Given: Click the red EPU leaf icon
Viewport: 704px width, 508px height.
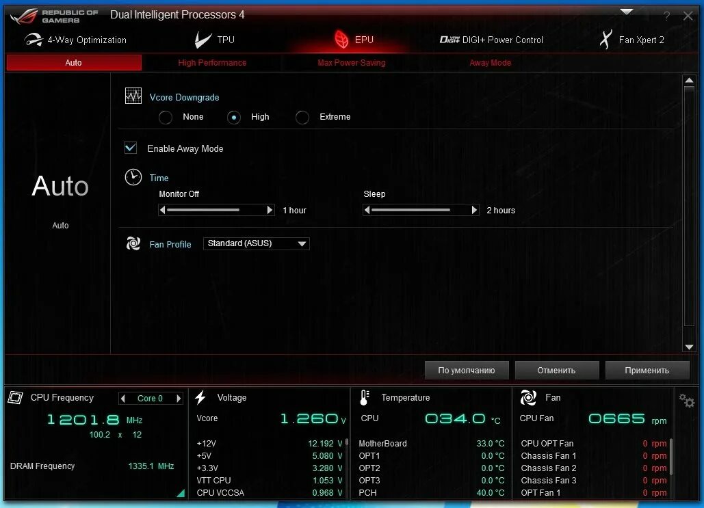Looking at the screenshot, I should [x=341, y=40].
